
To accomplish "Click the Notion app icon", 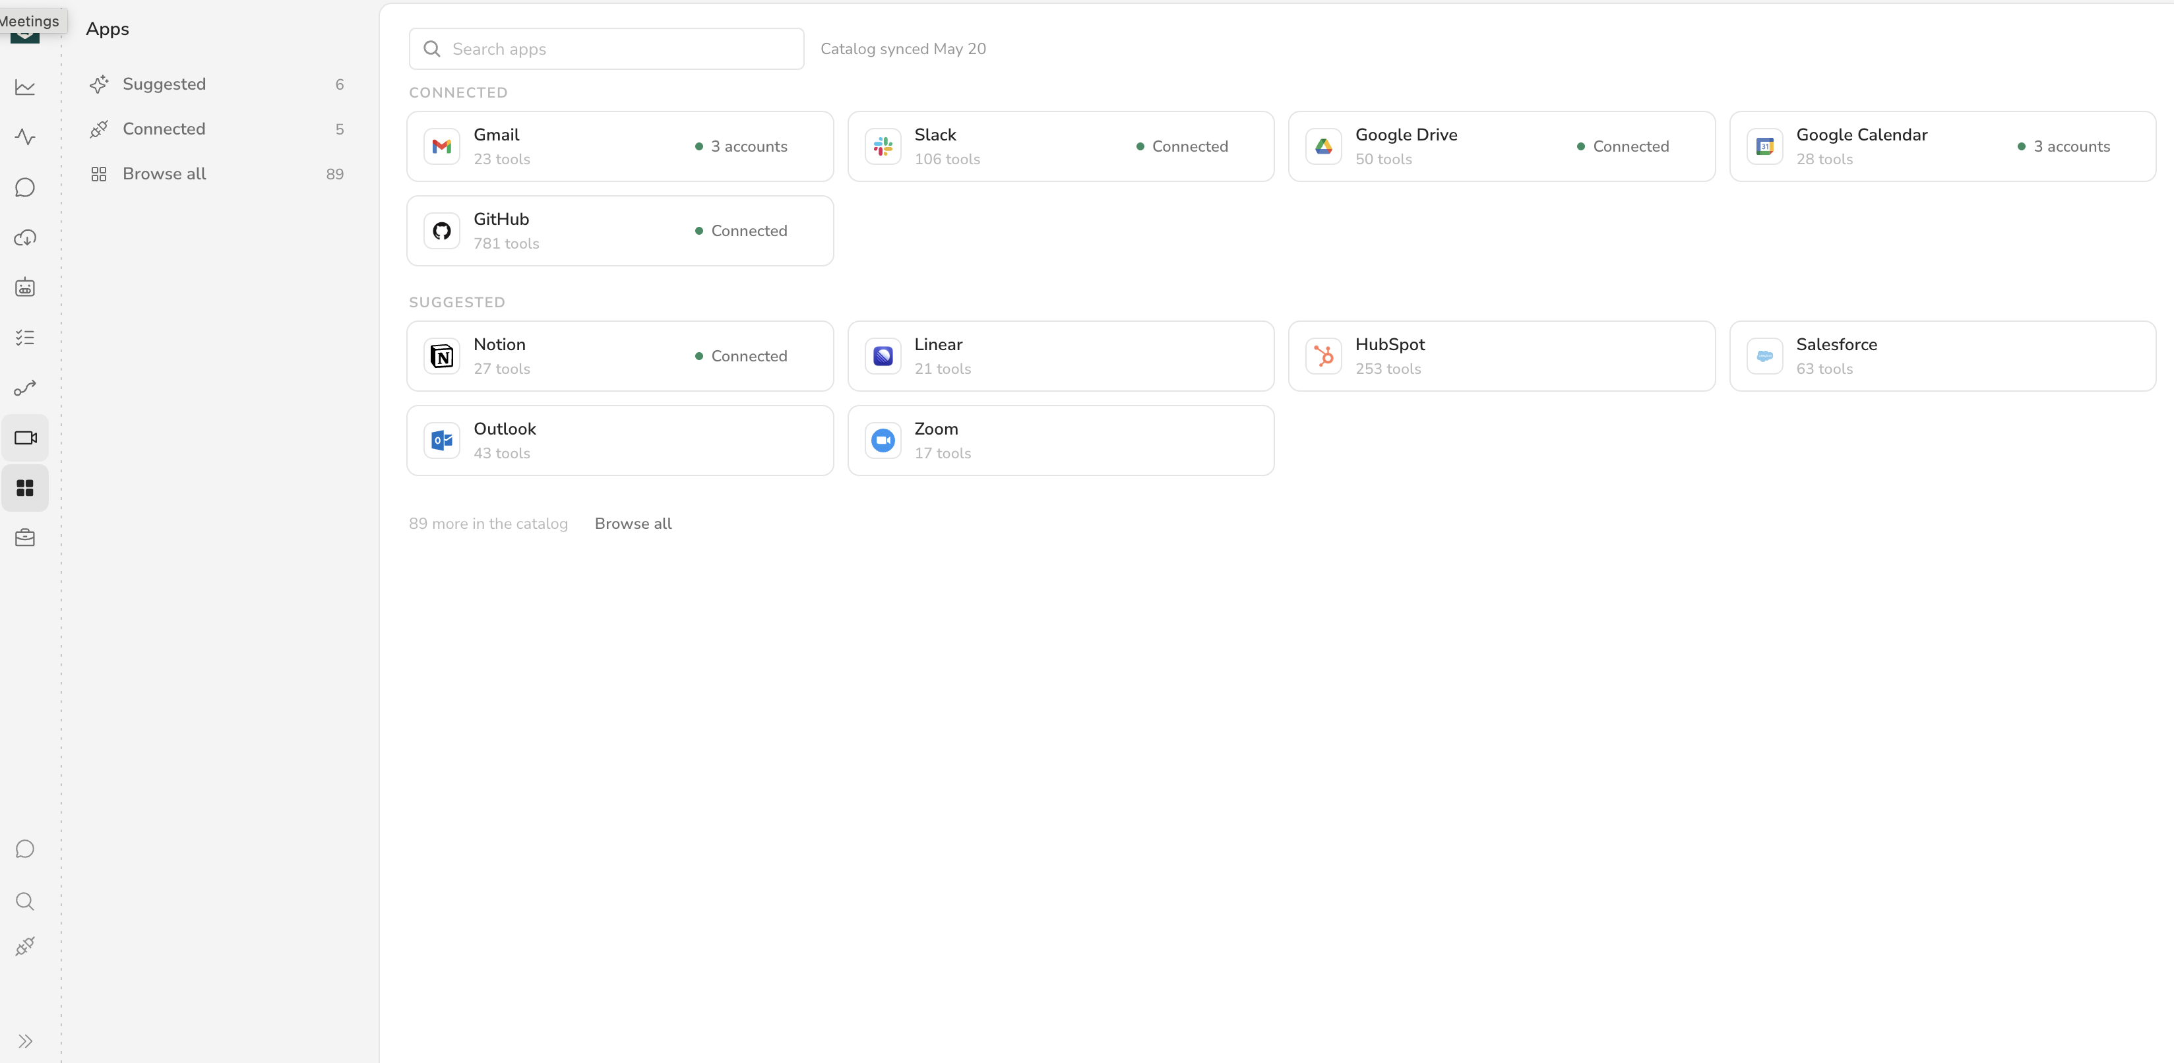I will (441, 356).
